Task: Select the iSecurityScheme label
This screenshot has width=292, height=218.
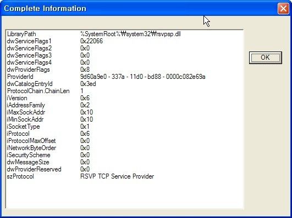Action: [29, 155]
